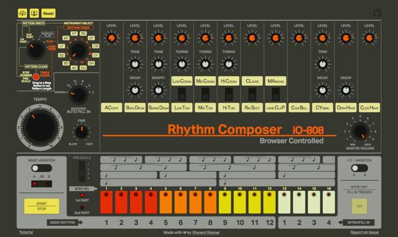Click the Bass Drum level knob
This screenshot has width=398, height=237.
click(x=135, y=38)
